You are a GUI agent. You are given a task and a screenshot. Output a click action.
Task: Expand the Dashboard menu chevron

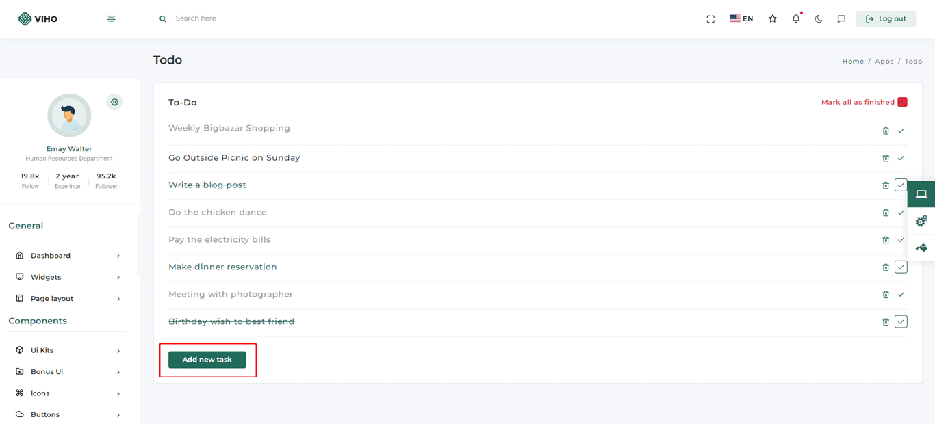click(118, 256)
